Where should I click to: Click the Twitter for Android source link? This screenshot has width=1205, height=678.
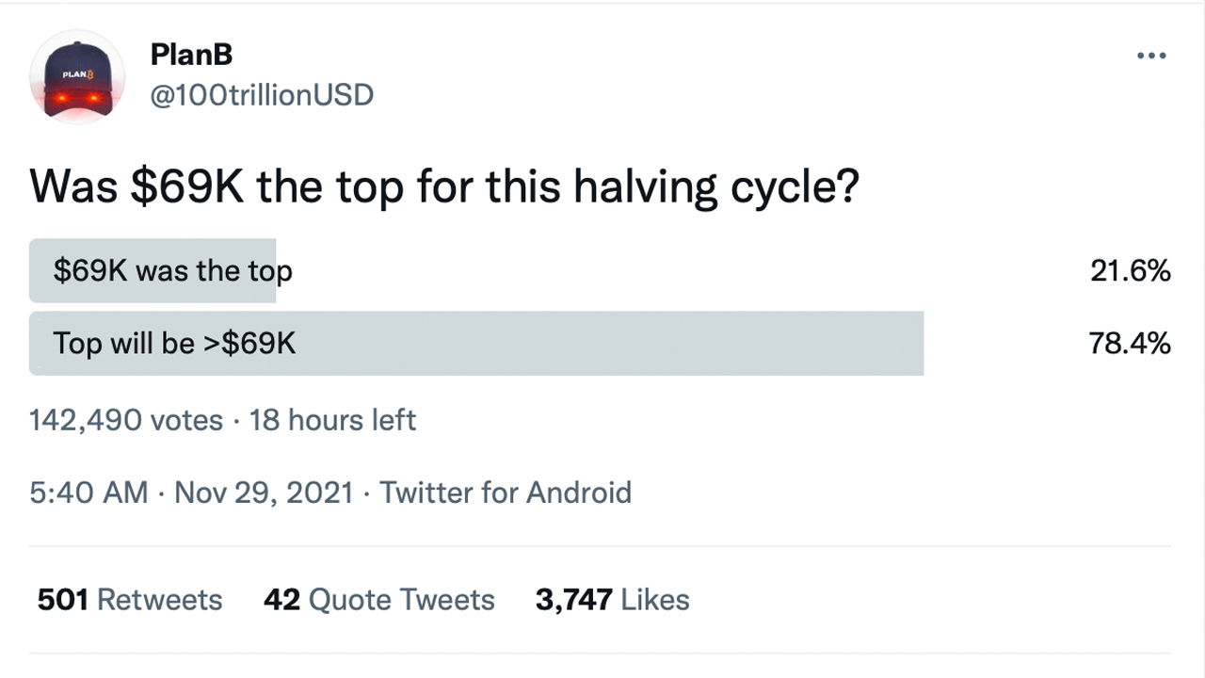click(506, 492)
